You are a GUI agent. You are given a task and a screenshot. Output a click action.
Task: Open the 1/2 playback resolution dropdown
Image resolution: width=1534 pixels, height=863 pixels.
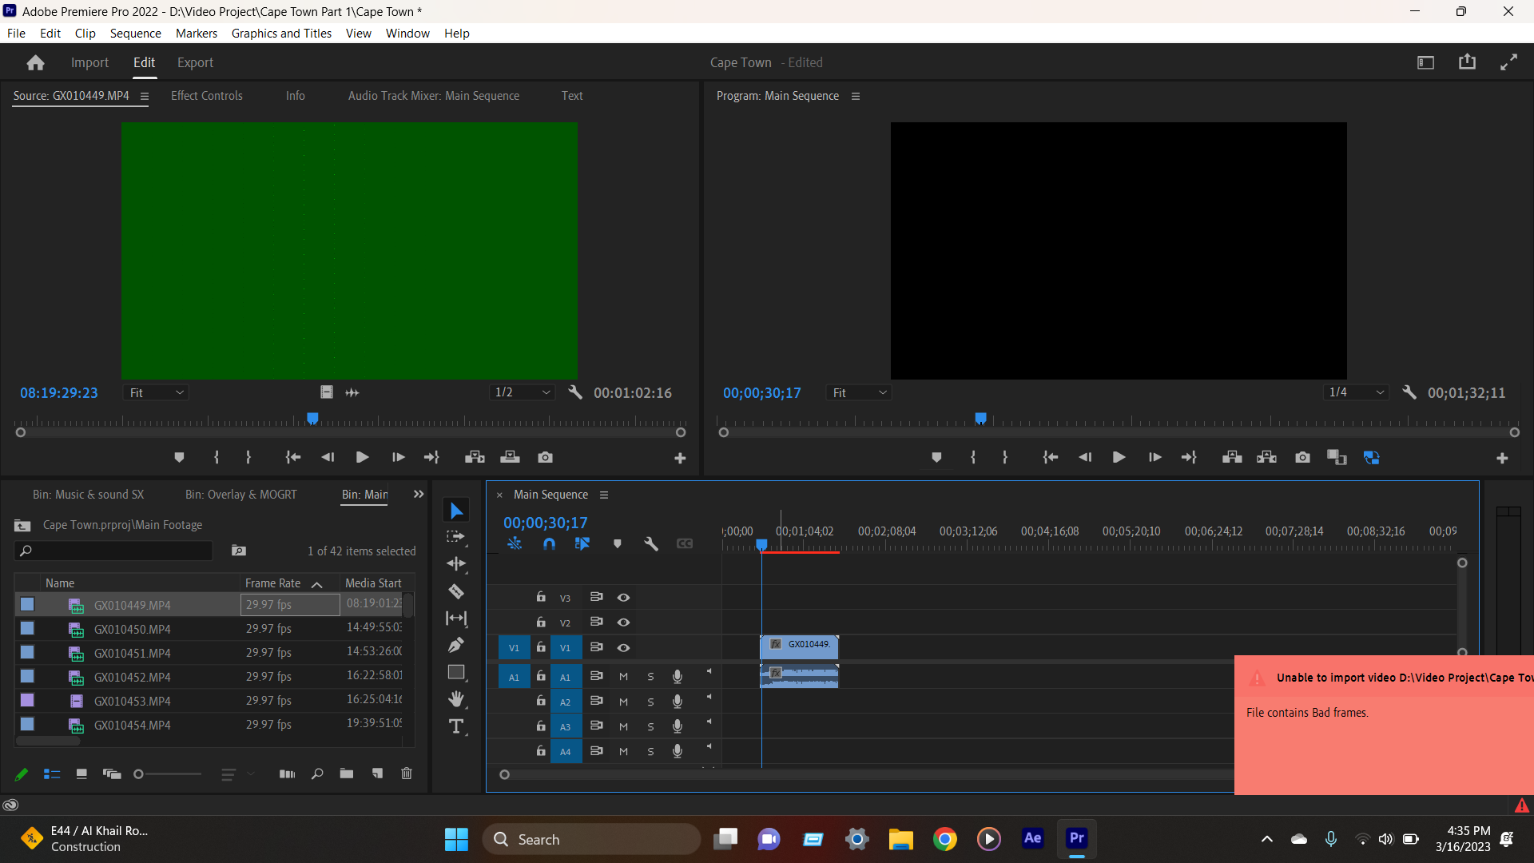(523, 392)
